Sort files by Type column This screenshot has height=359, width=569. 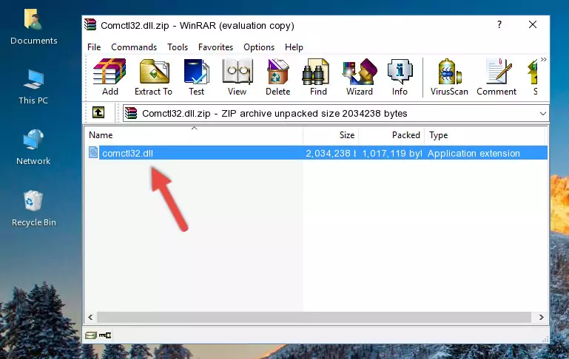(485, 135)
